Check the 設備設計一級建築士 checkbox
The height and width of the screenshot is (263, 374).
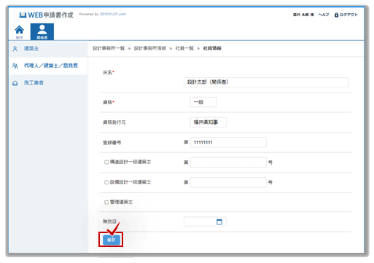(106, 182)
